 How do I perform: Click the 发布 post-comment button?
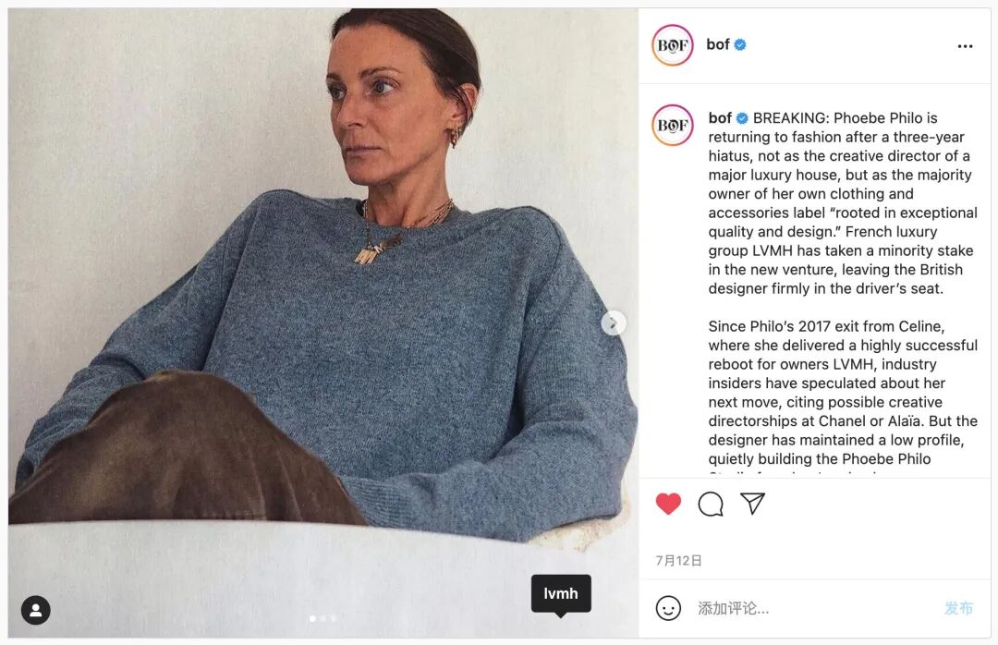pos(958,608)
